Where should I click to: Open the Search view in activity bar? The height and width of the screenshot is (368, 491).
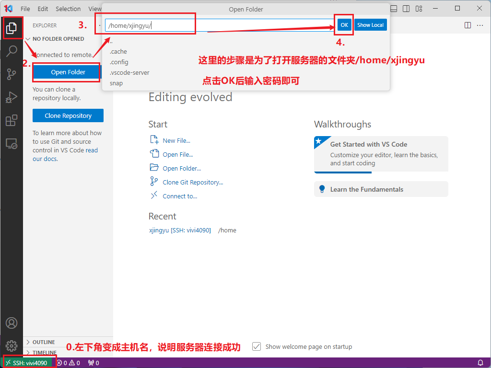coord(12,51)
